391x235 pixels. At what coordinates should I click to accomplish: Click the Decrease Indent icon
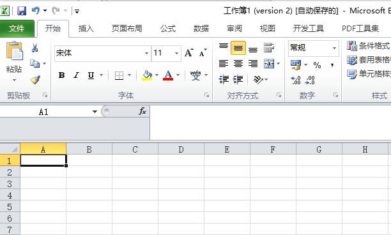pyautogui.click(x=224, y=79)
